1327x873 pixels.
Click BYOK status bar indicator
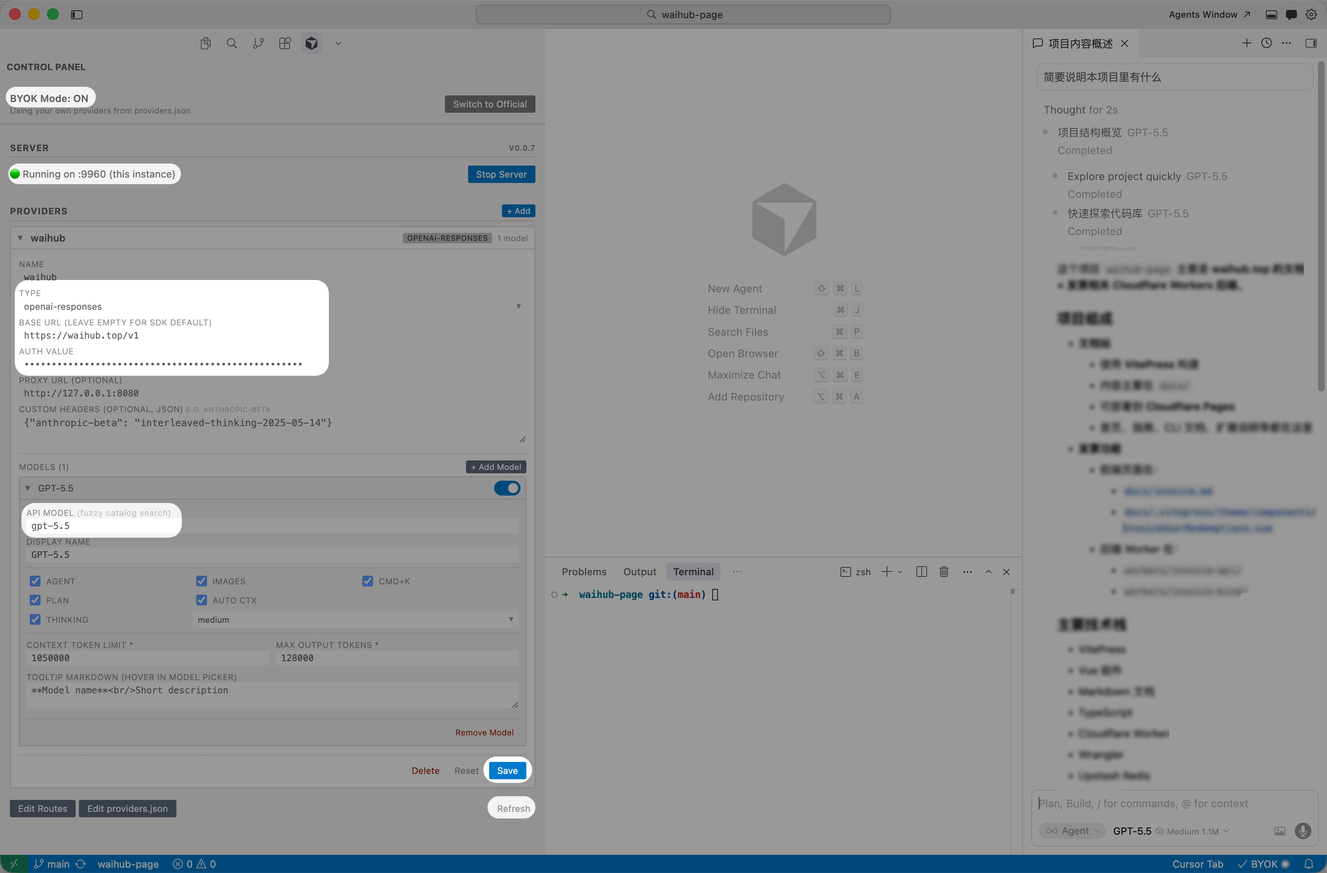click(x=1265, y=864)
